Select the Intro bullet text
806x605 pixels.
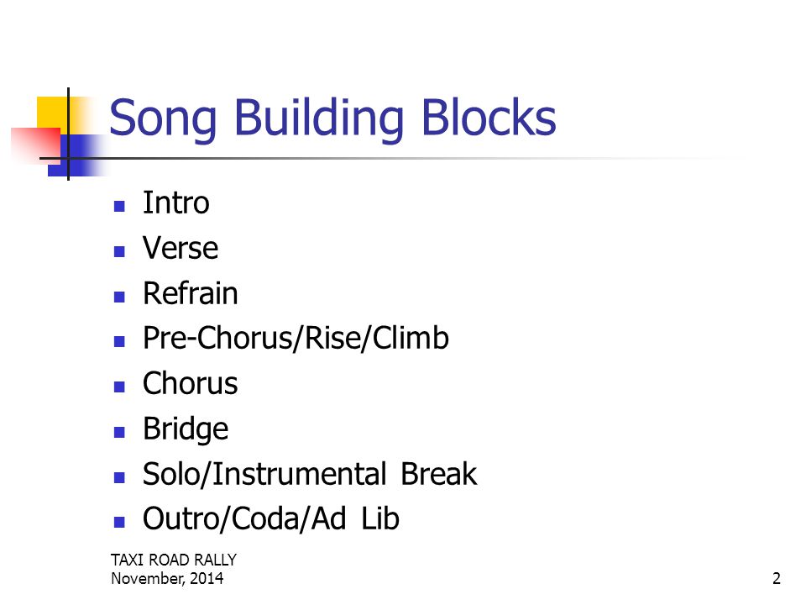[x=175, y=203]
